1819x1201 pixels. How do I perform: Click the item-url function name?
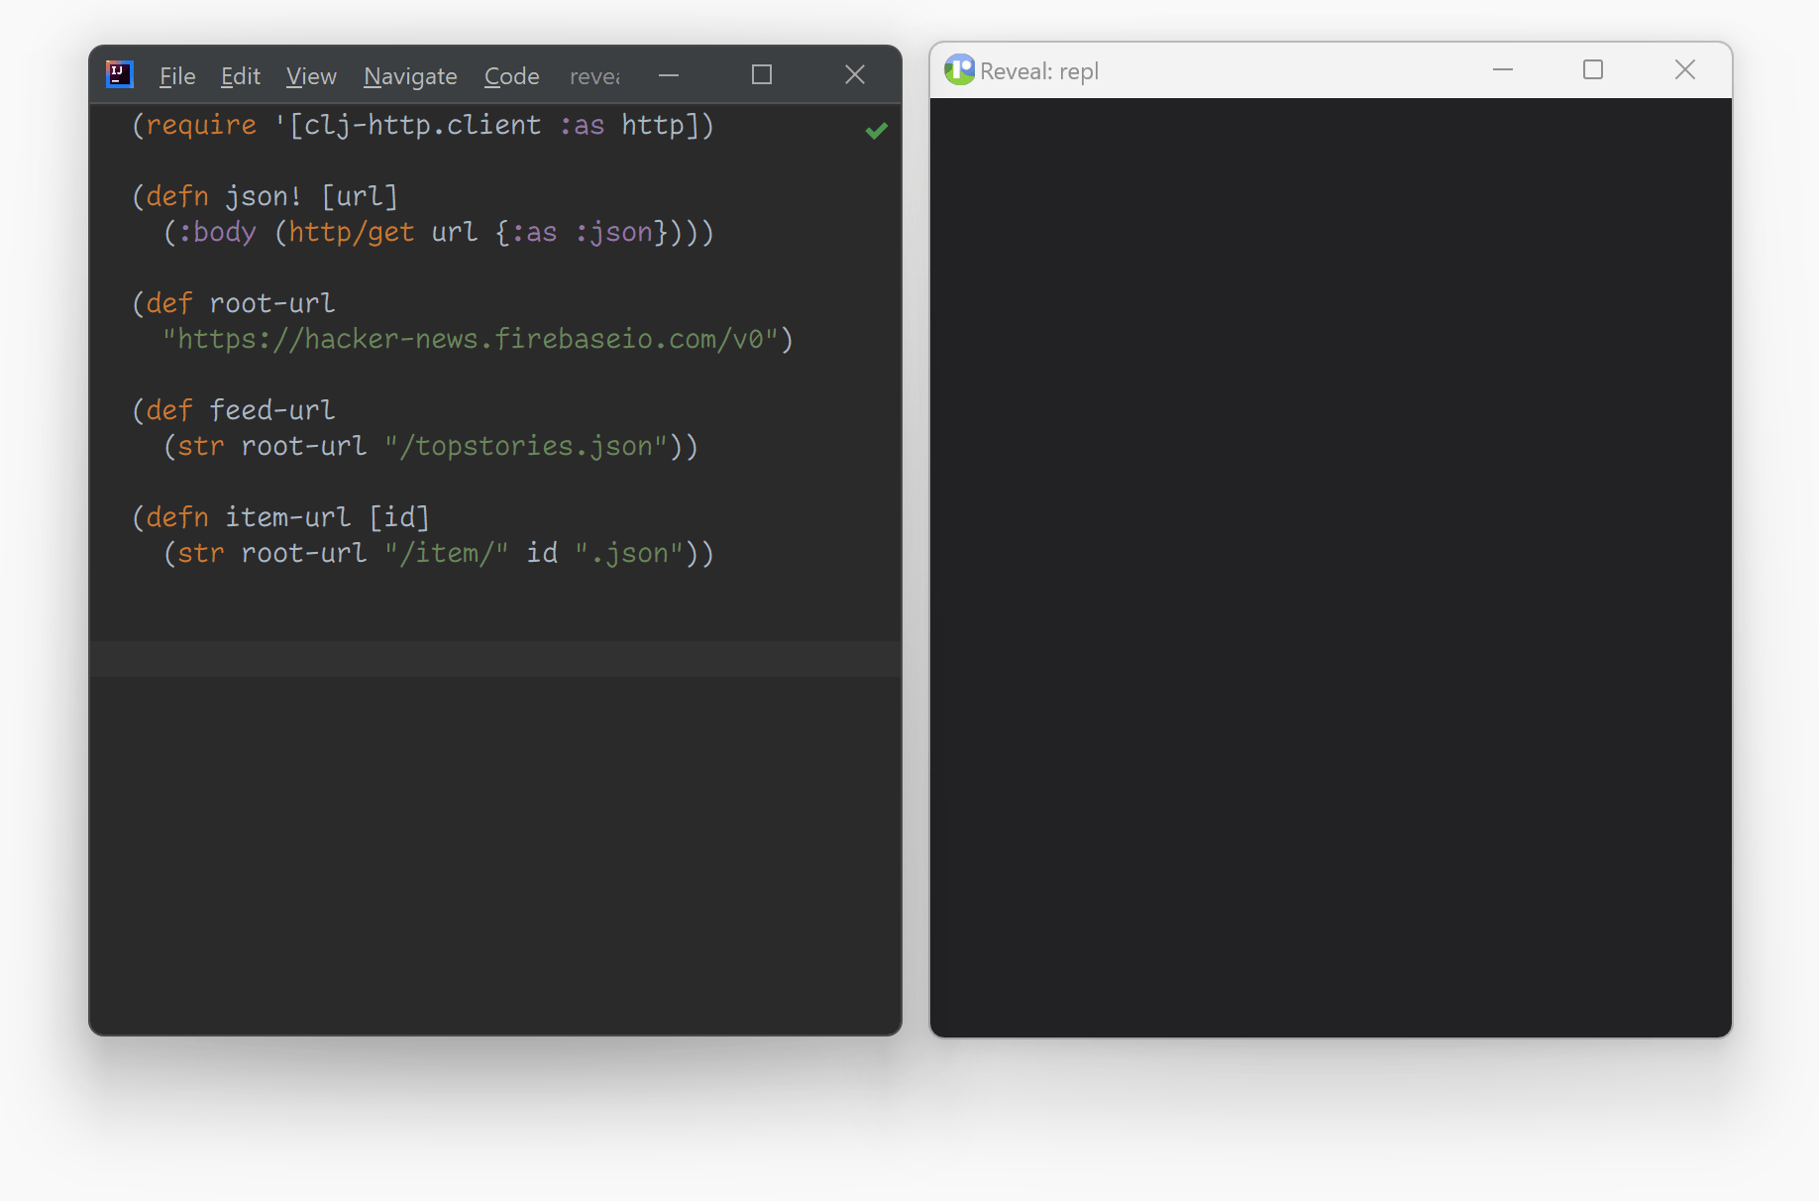point(287,518)
